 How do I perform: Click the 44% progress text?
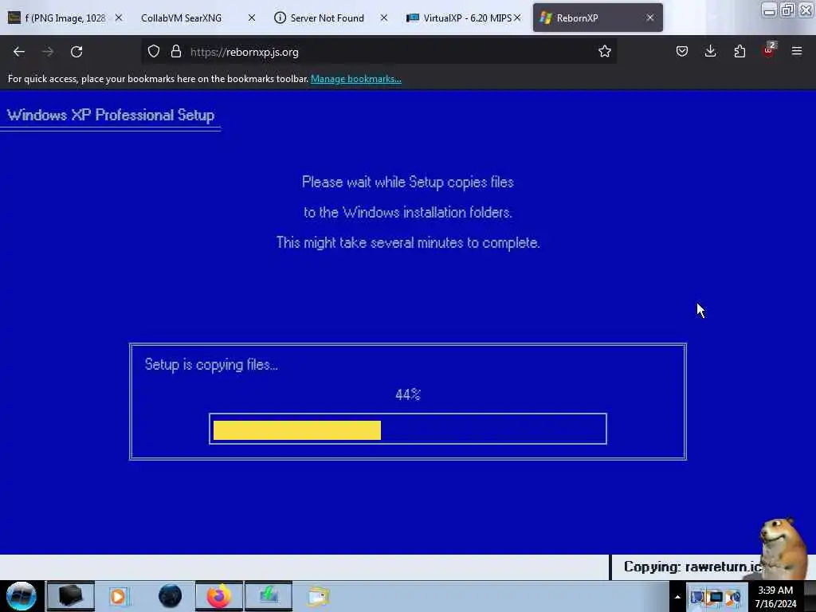(407, 394)
